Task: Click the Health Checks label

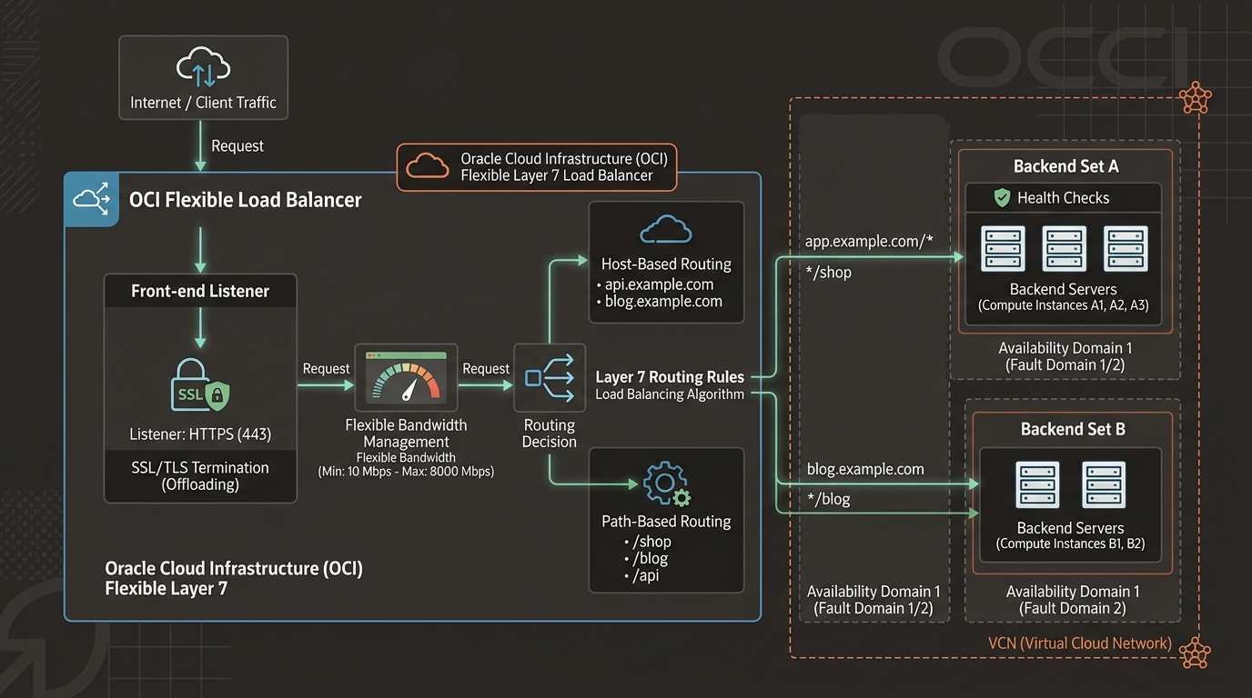Action: [x=1063, y=197]
